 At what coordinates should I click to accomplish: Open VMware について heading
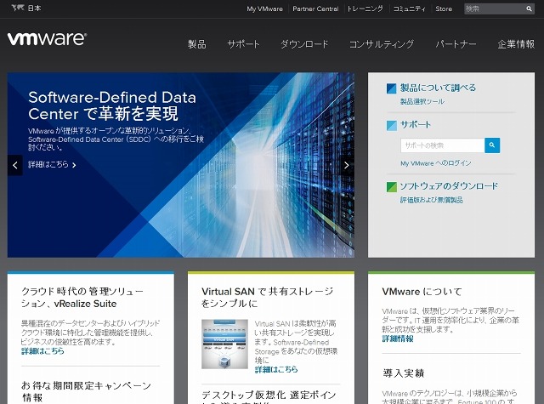[x=422, y=292]
